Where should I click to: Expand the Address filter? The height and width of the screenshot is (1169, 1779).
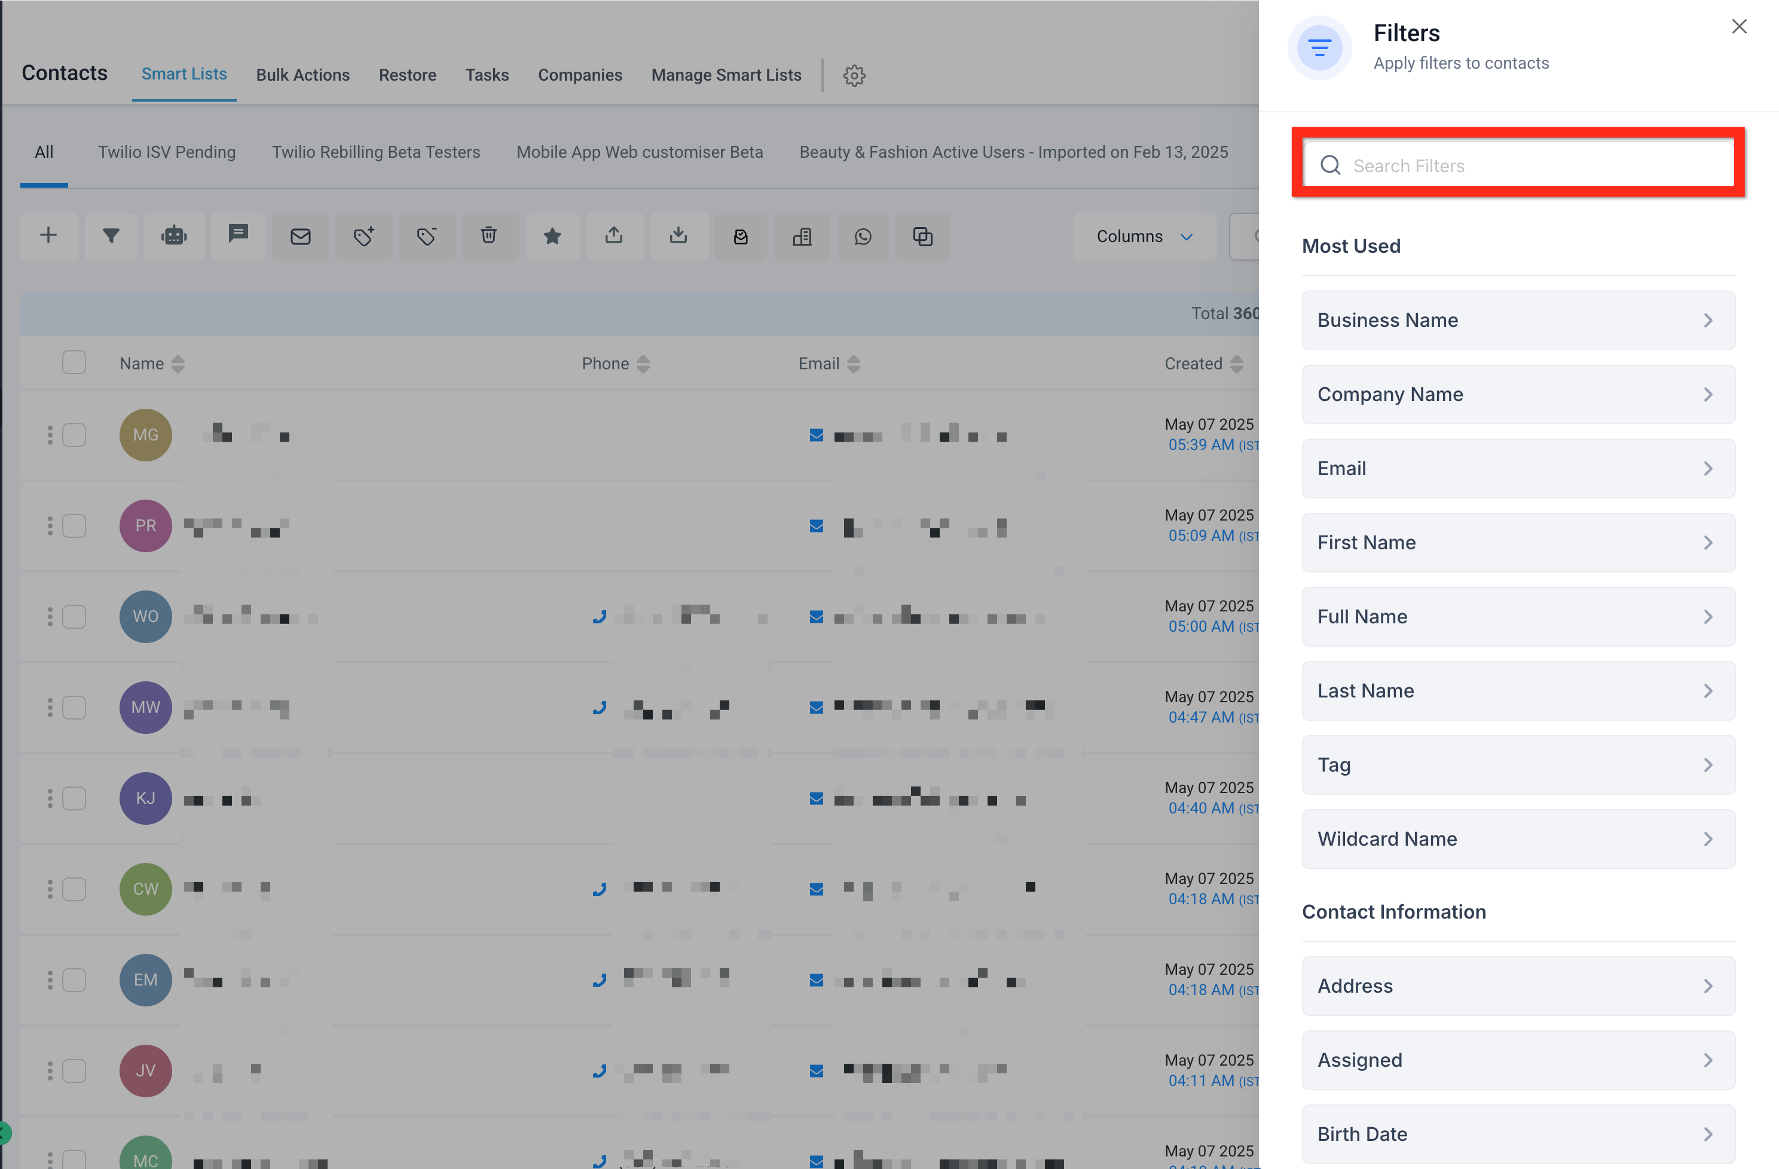1518,987
